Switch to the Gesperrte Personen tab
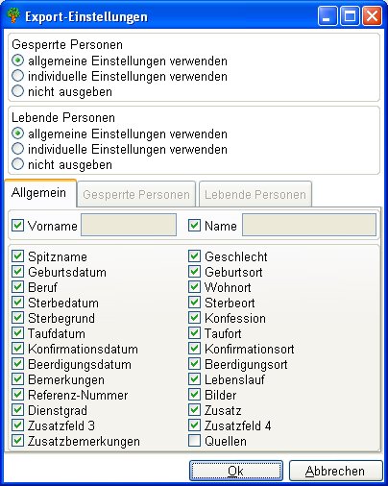Screen dimensions: 388x486 pos(136,194)
